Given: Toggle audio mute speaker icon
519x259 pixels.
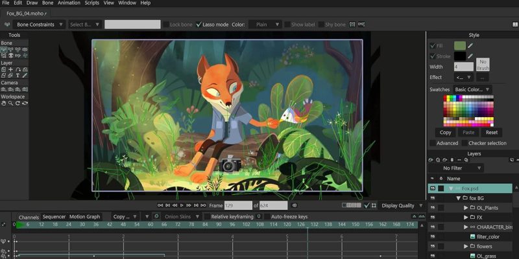Looking at the screenshot, I should tap(295, 205).
